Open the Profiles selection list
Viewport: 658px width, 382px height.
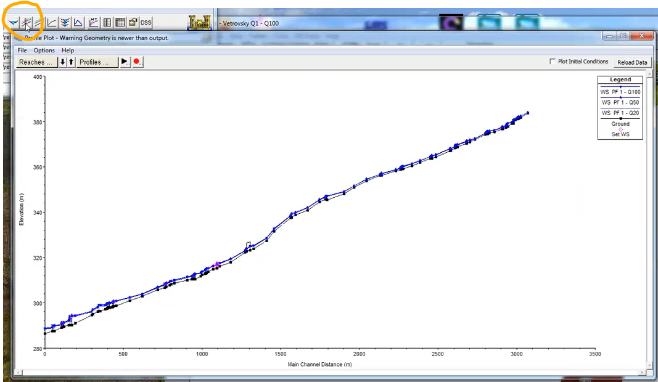[97, 62]
